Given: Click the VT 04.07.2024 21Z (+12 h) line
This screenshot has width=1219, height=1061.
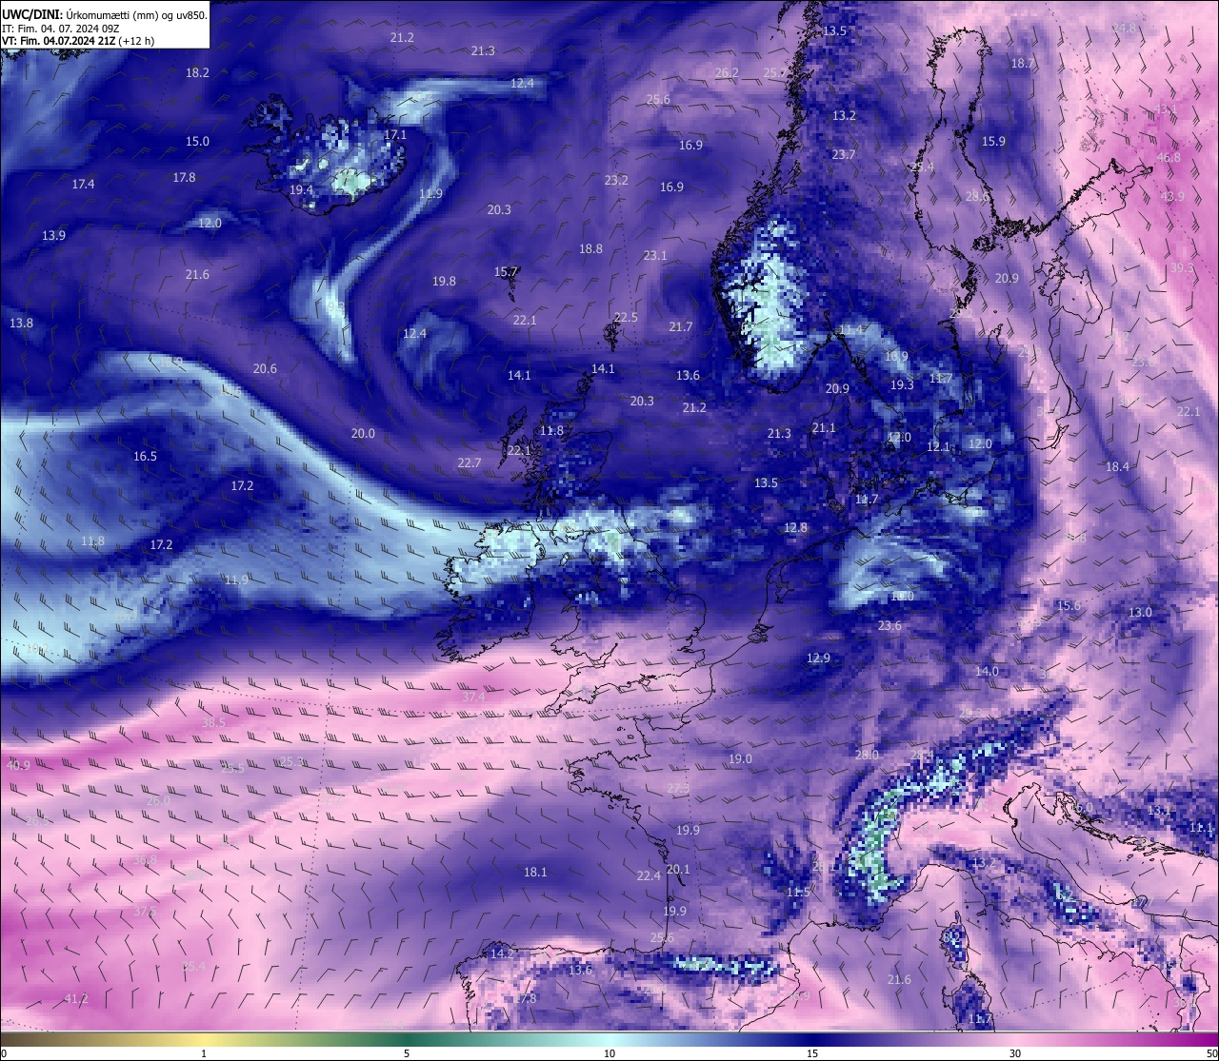Looking at the screenshot, I should pyautogui.click(x=78, y=41).
